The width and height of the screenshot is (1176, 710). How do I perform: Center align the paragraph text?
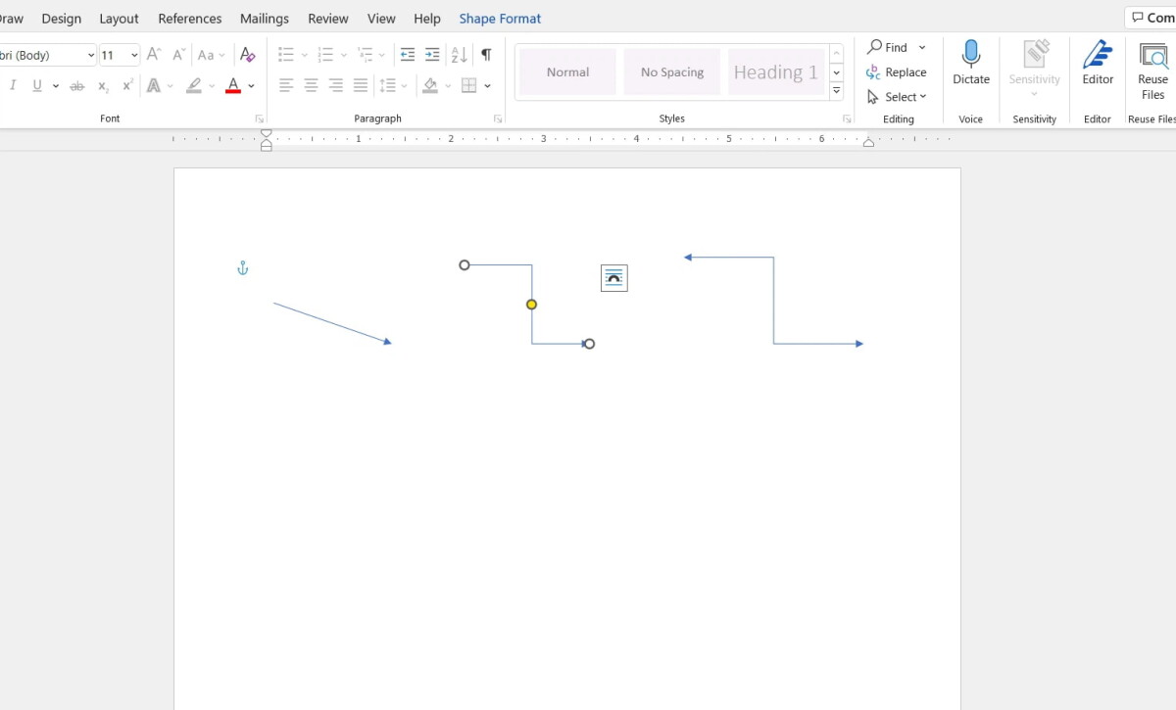pyautogui.click(x=311, y=86)
